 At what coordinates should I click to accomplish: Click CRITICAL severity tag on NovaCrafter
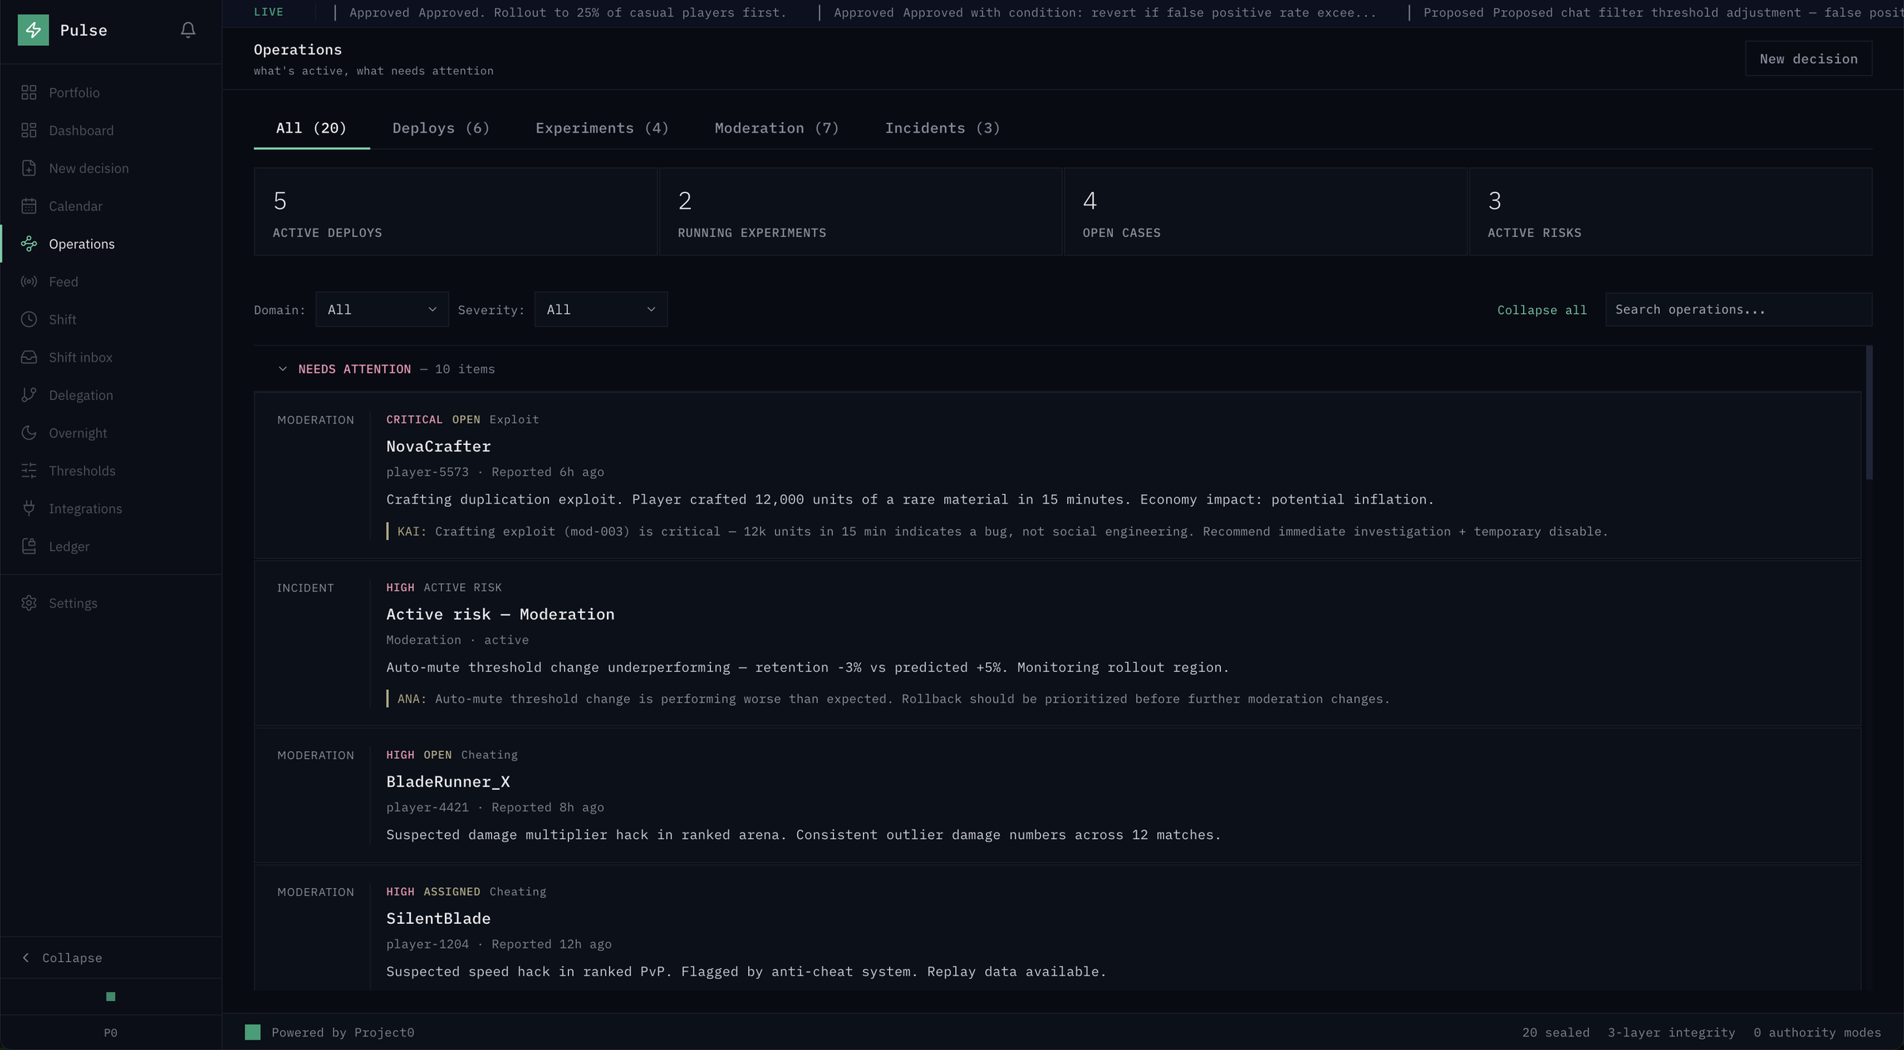pos(414,420)
